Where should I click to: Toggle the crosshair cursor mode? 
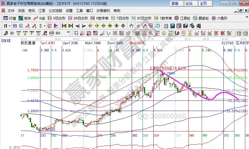point(138,26)
